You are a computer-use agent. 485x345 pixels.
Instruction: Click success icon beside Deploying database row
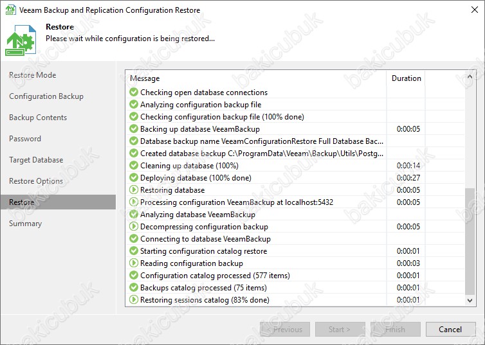[134, 178]
